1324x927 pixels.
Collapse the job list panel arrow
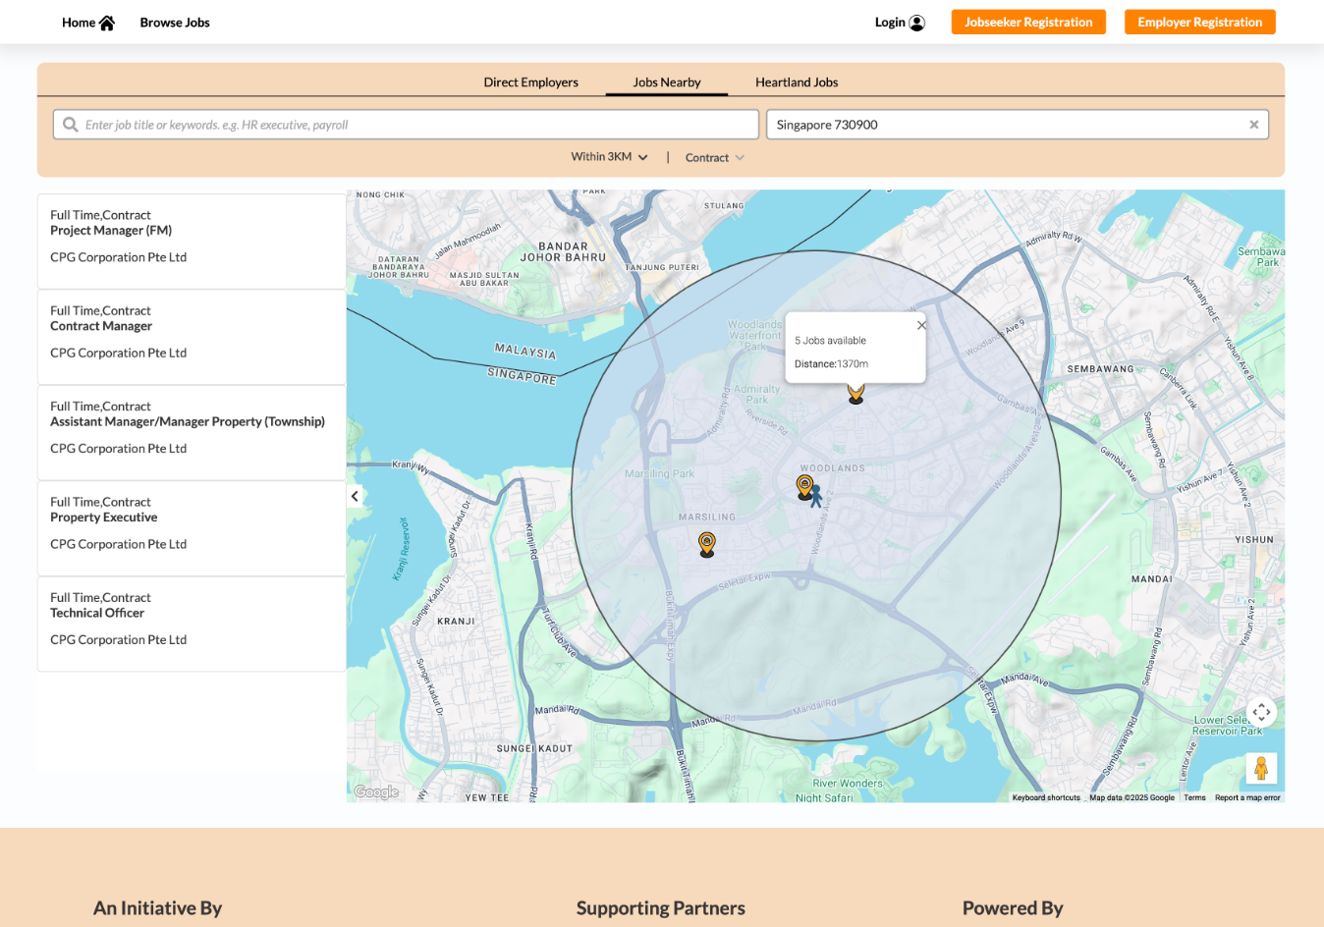point(355,496)
